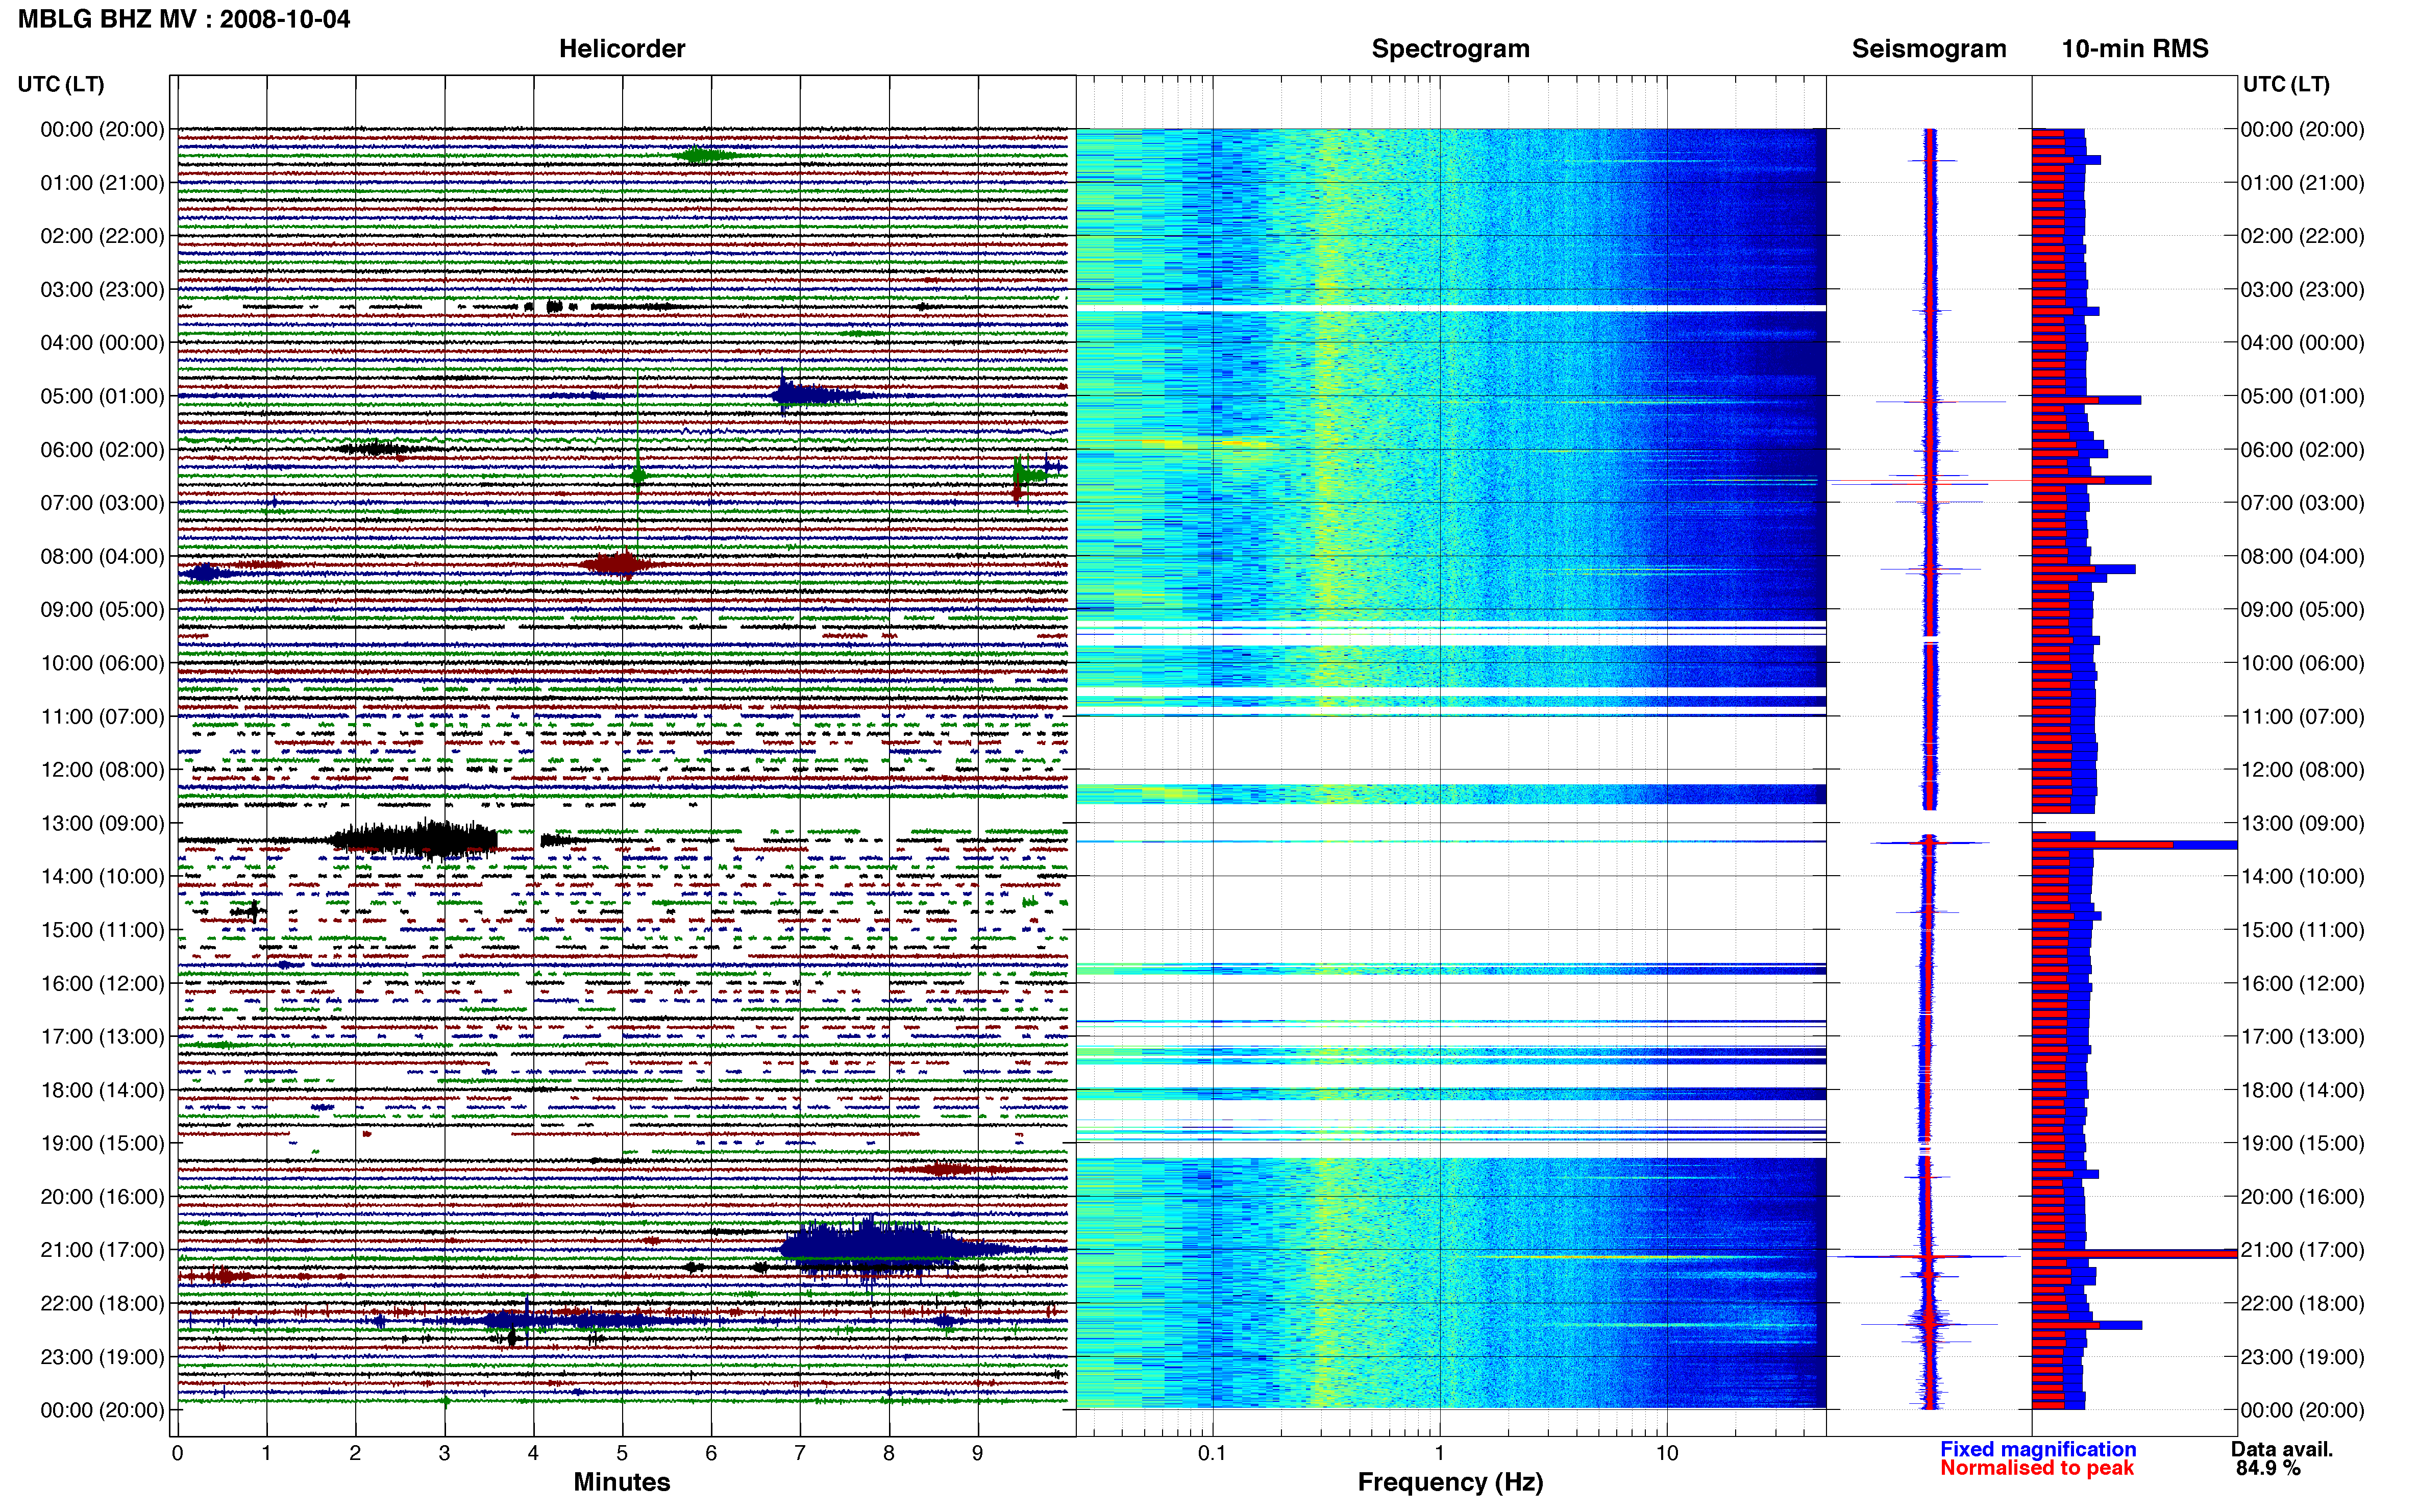Screen dimensions: 2419x1512
Task: Click the large black event burst at 13:00
Action: point(415,839)
